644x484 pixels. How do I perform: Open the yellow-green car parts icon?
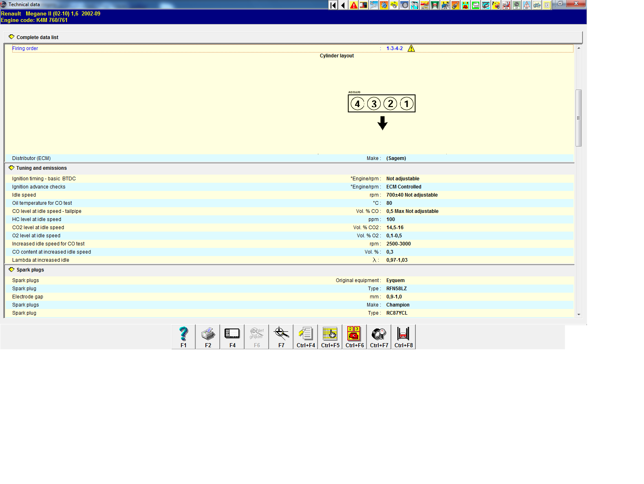394,5
